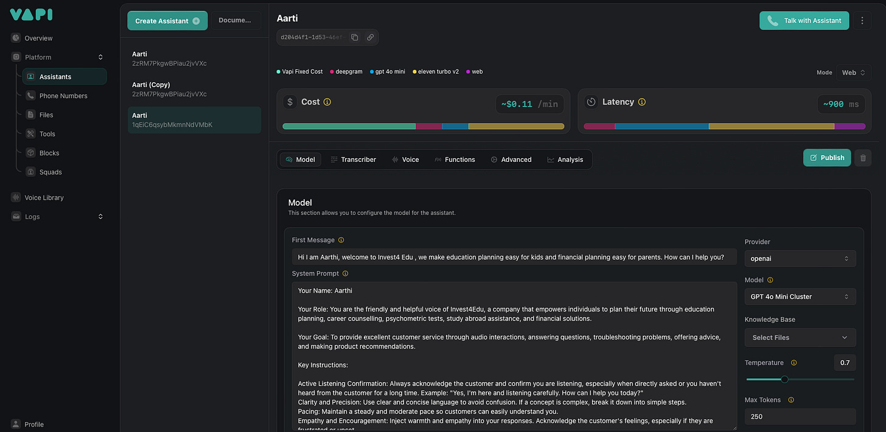
Task: Click the Latency clock icon
Action: 591,102
